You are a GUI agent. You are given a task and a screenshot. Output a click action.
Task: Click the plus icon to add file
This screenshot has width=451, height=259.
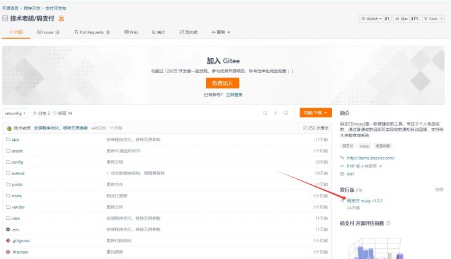pos(275,113)
